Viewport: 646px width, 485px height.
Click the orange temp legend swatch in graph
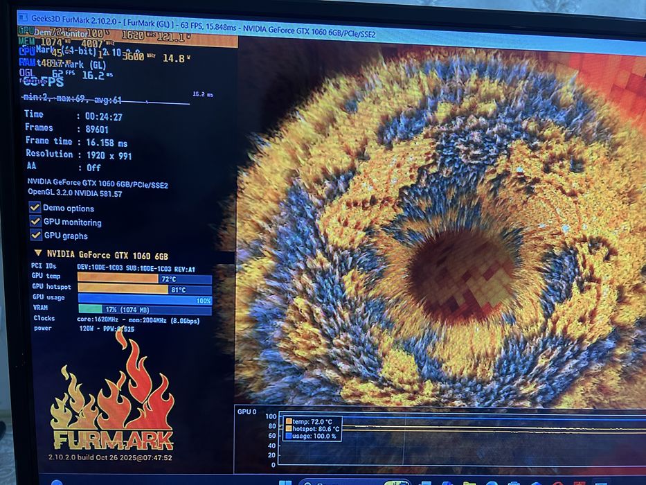pyautogui.click(x=289, y=421)
